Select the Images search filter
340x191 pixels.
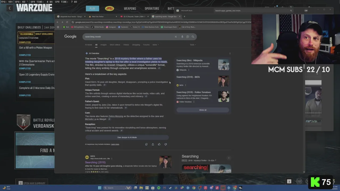click(103, 45)
